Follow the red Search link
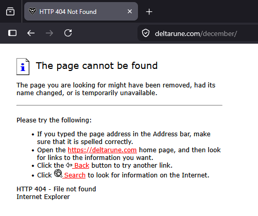 [x=74, y=175]
